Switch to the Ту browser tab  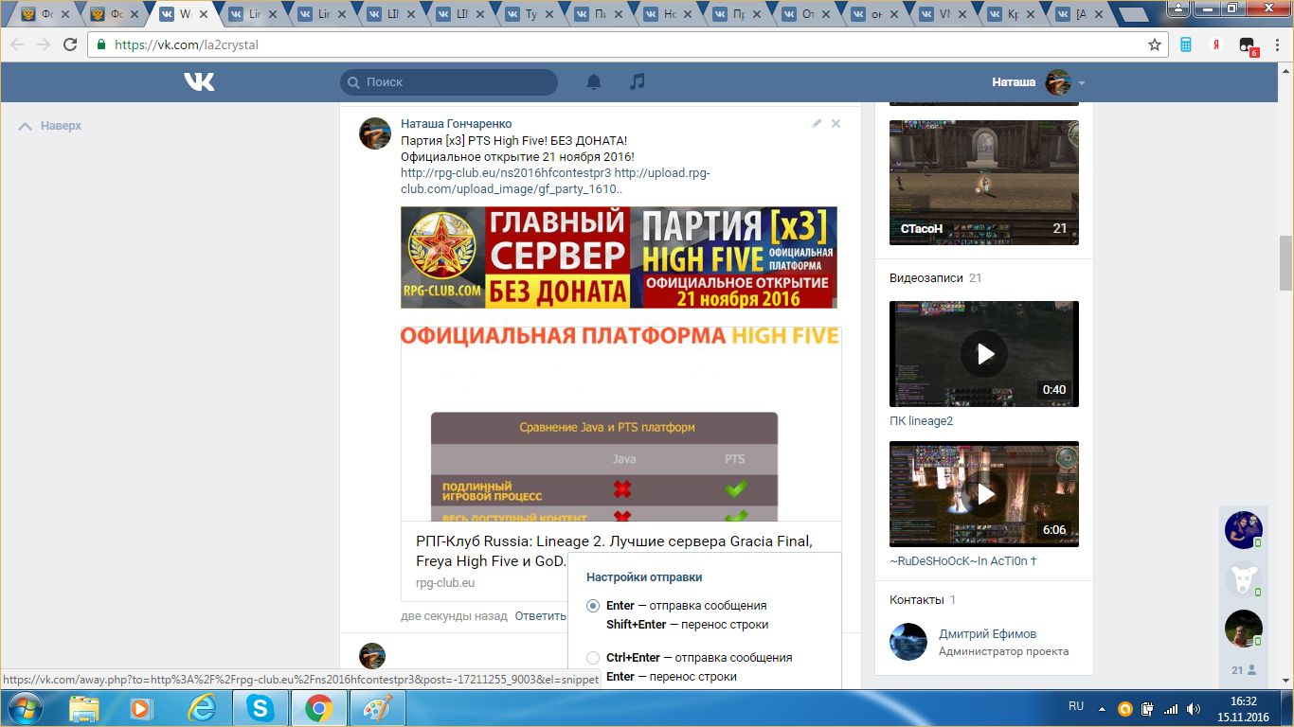coord(530,14)
